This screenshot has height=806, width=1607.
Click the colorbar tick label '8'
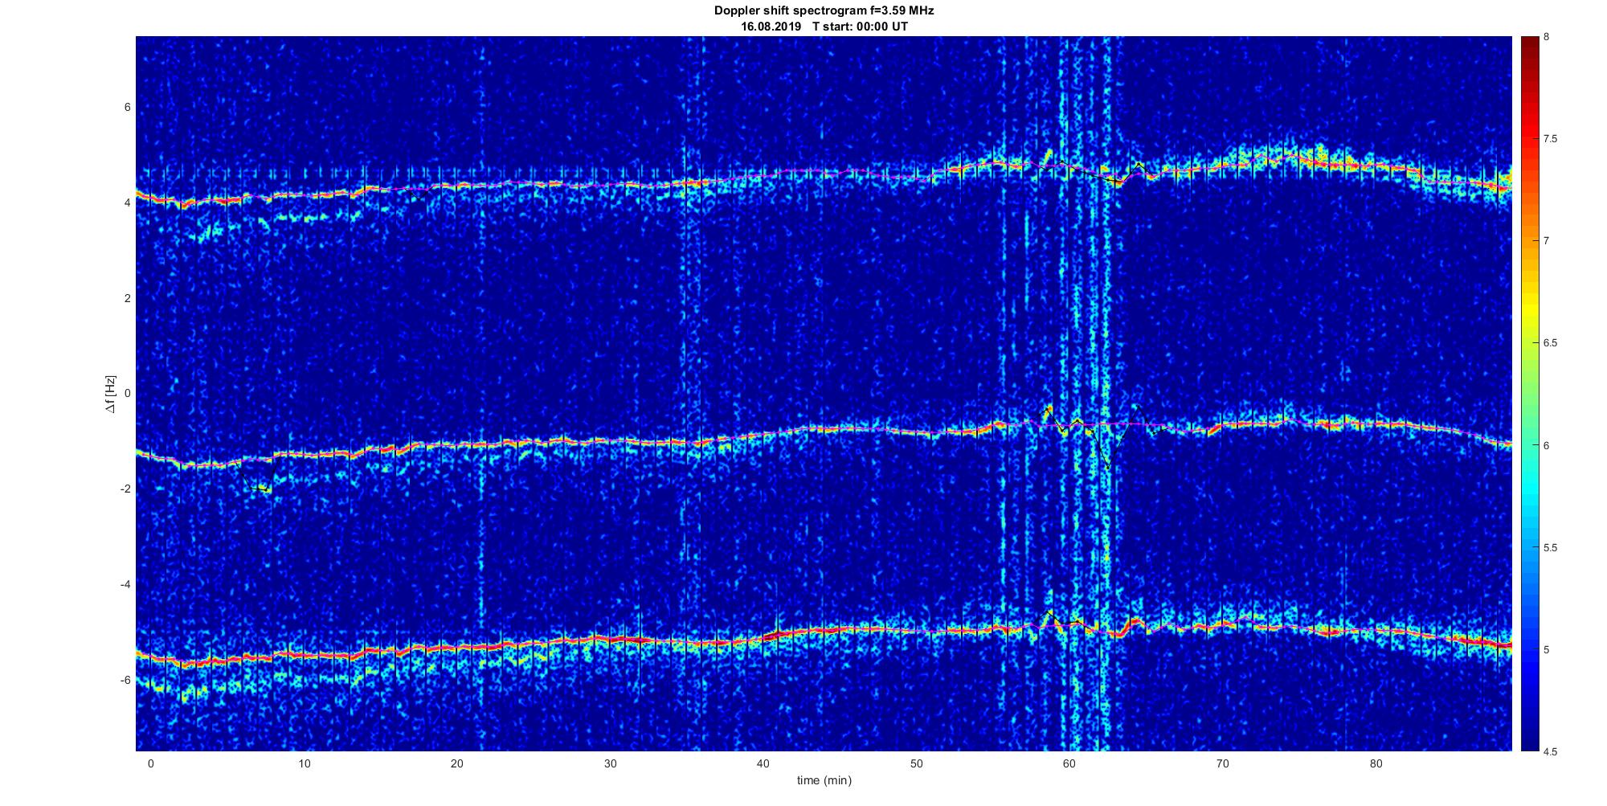1547,37
